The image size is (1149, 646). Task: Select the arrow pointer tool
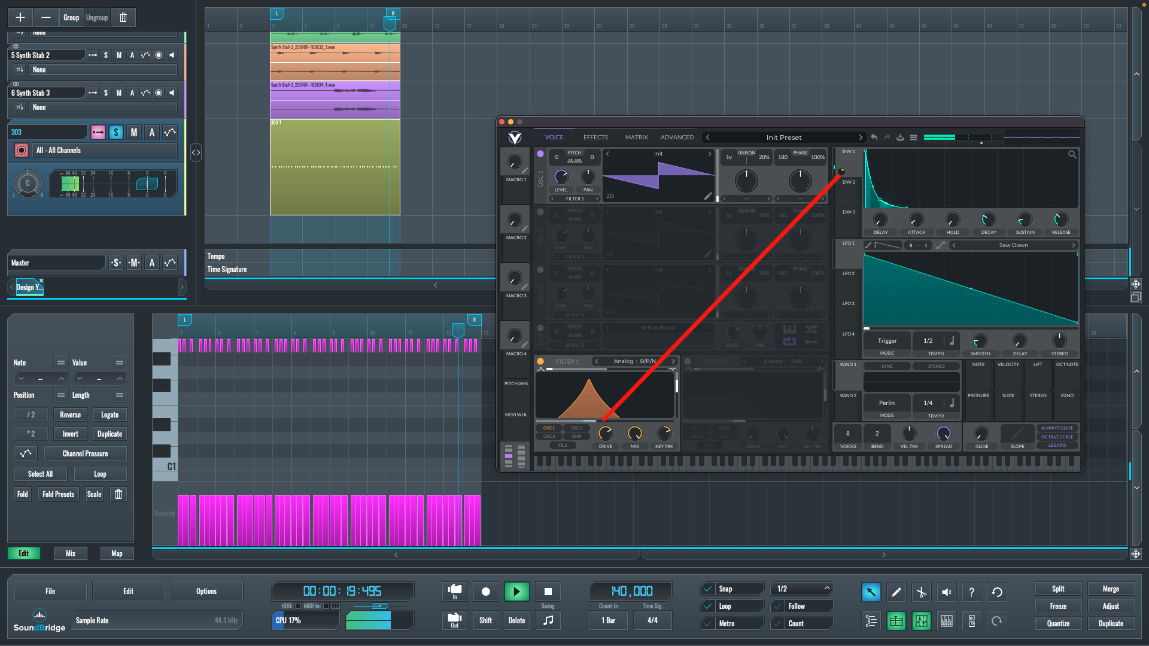pos(871,592)
